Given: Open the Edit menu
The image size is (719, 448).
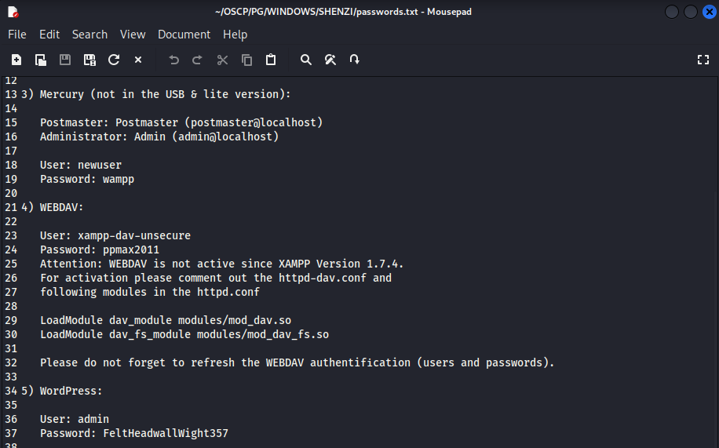Looking at the screenshot, I should click(x=49, y=35).
